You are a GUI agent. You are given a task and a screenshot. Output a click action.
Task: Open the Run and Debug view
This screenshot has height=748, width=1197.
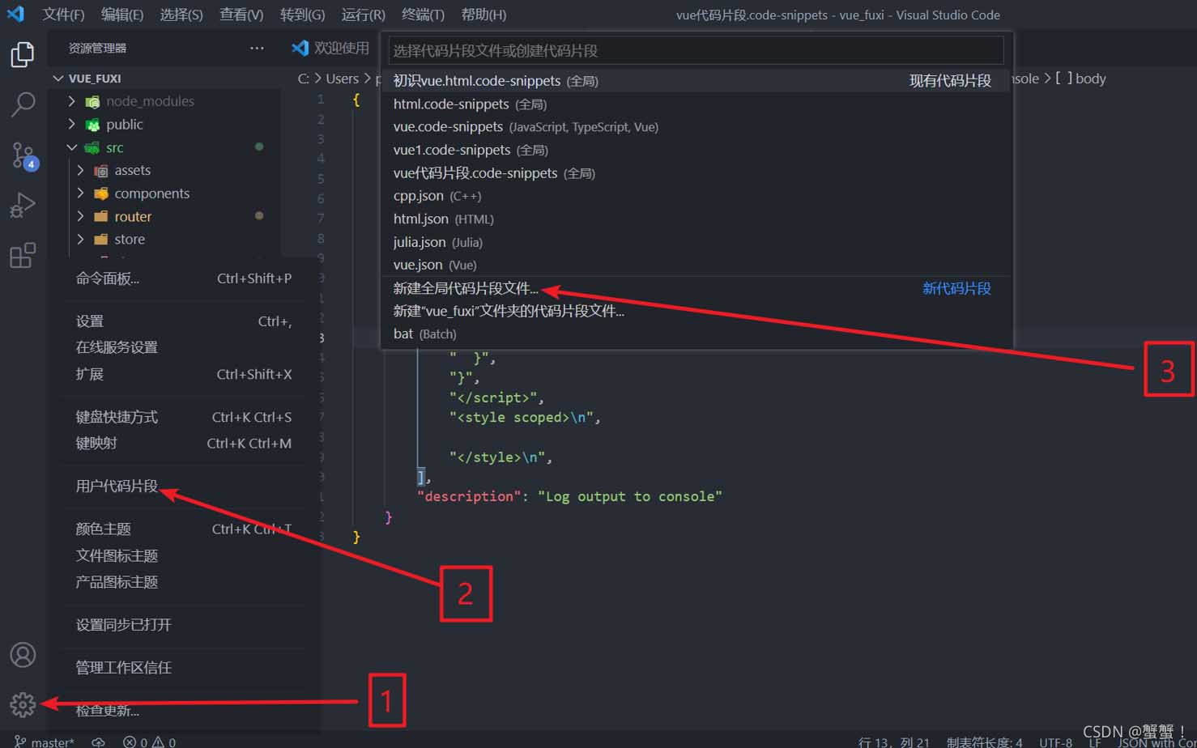[23, 205]
